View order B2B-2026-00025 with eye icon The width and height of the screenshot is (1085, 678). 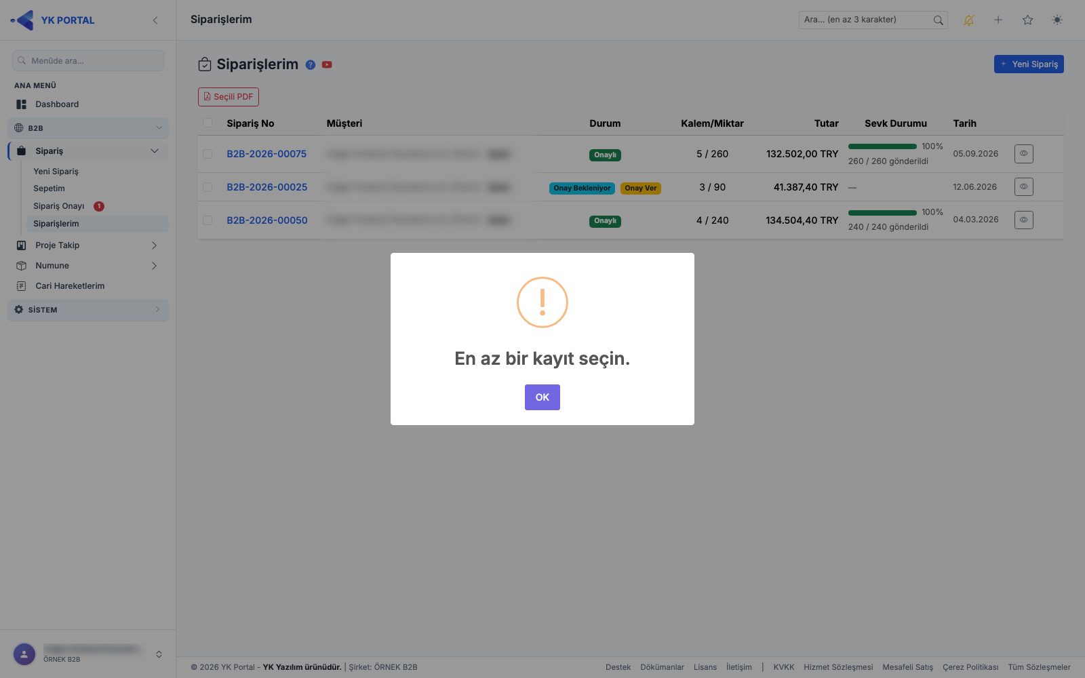coord(1023,186)
